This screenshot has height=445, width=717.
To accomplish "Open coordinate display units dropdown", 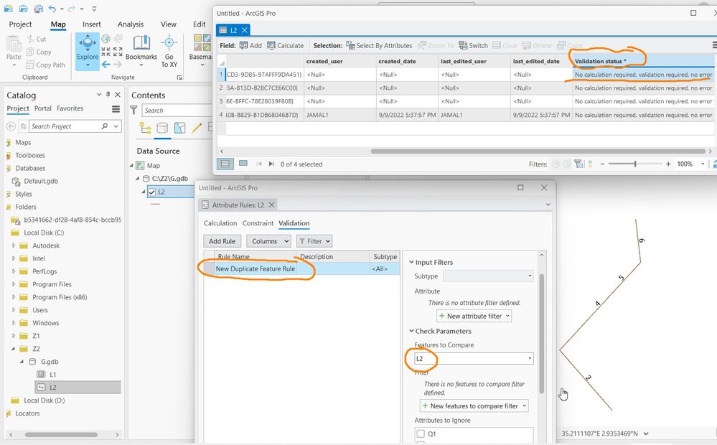I will (x=646, y=434).
